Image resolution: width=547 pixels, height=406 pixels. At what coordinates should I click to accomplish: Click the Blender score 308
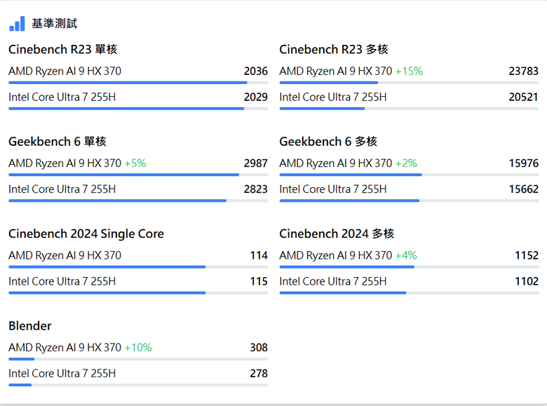coord(259,347)
